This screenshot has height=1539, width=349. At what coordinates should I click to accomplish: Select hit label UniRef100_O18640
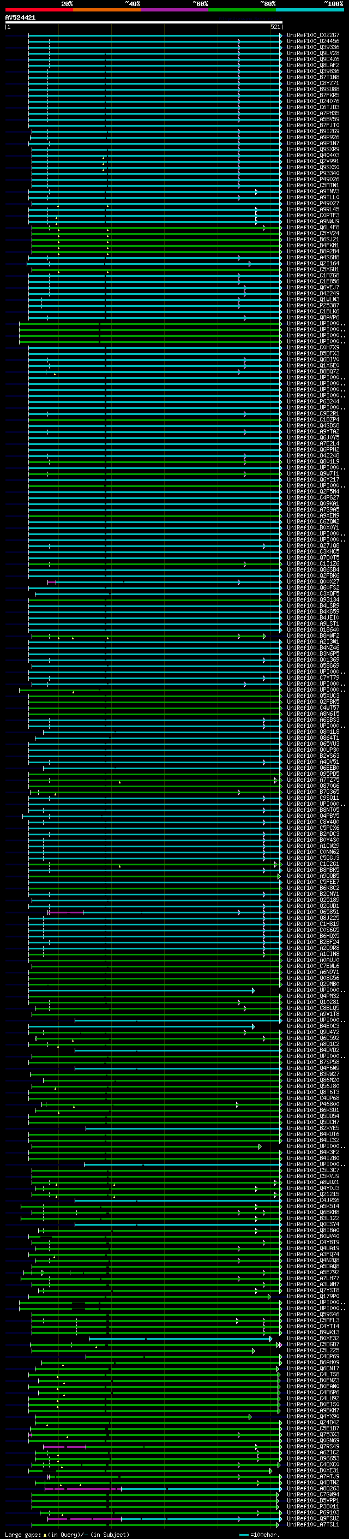click(312, 629)
